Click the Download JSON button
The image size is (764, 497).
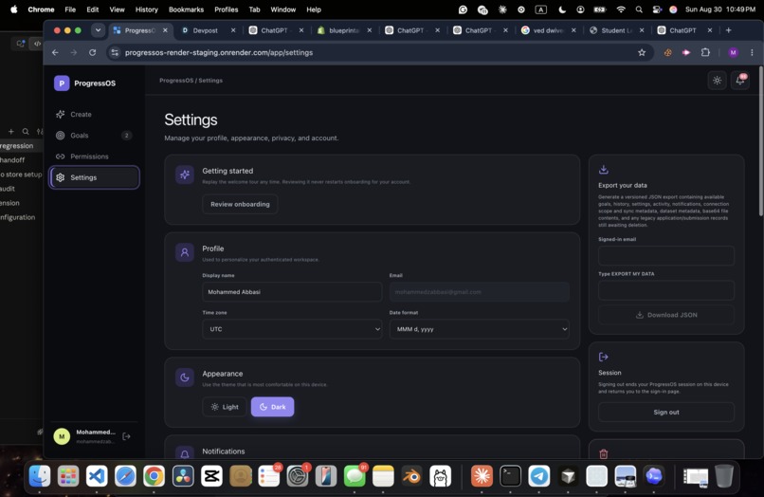[666, 315]
